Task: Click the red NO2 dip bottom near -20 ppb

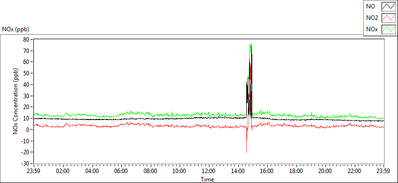Action: (246, 152)
